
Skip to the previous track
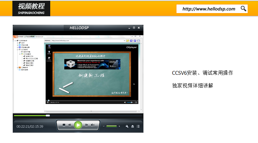pos(69,125)
